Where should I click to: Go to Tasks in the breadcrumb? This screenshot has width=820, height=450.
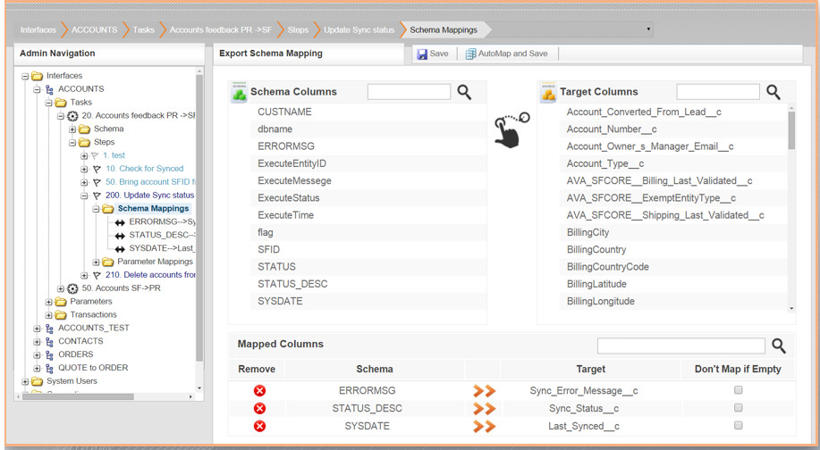click(x=143, y=29)
